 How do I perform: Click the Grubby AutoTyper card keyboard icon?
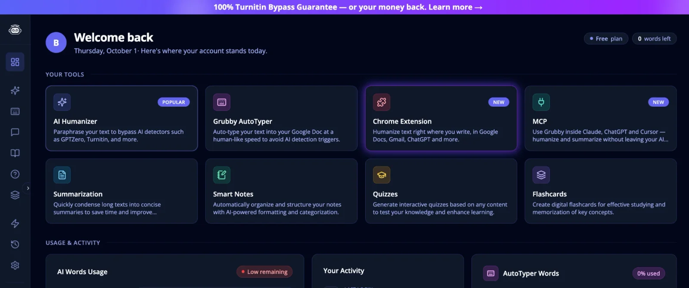tap(222, 102)
